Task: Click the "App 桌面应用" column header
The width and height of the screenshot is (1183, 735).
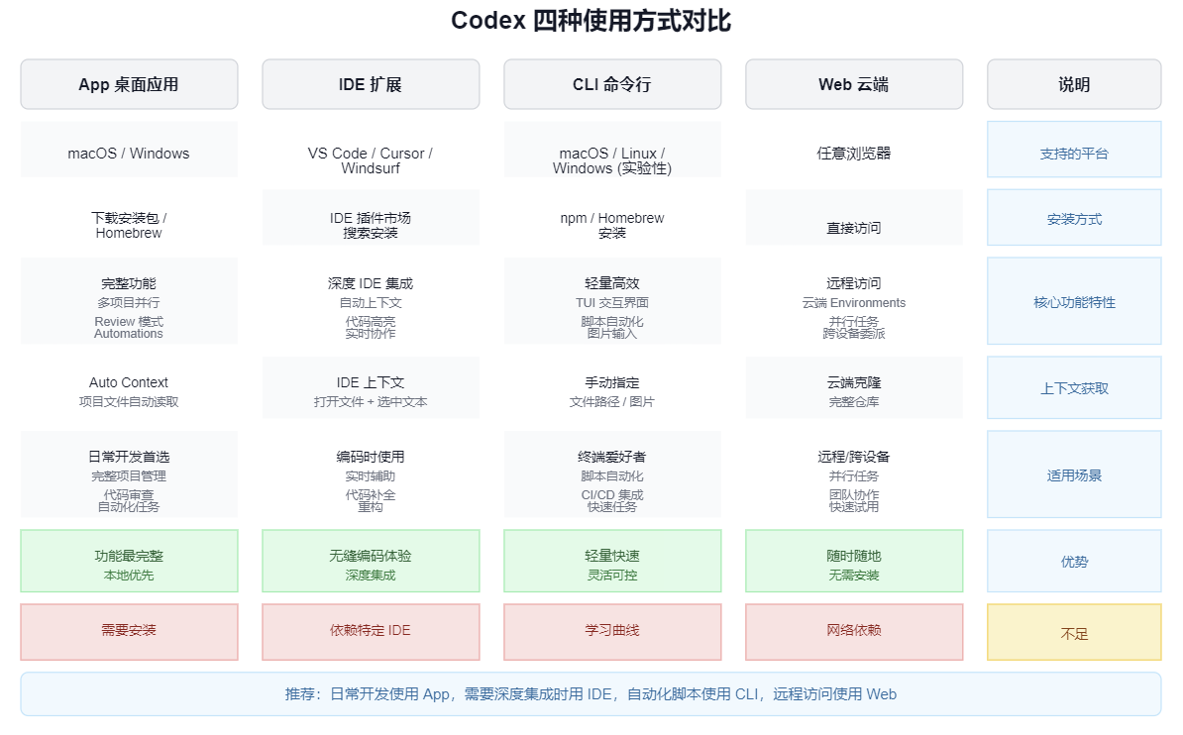Action: (x=129, y=84)
